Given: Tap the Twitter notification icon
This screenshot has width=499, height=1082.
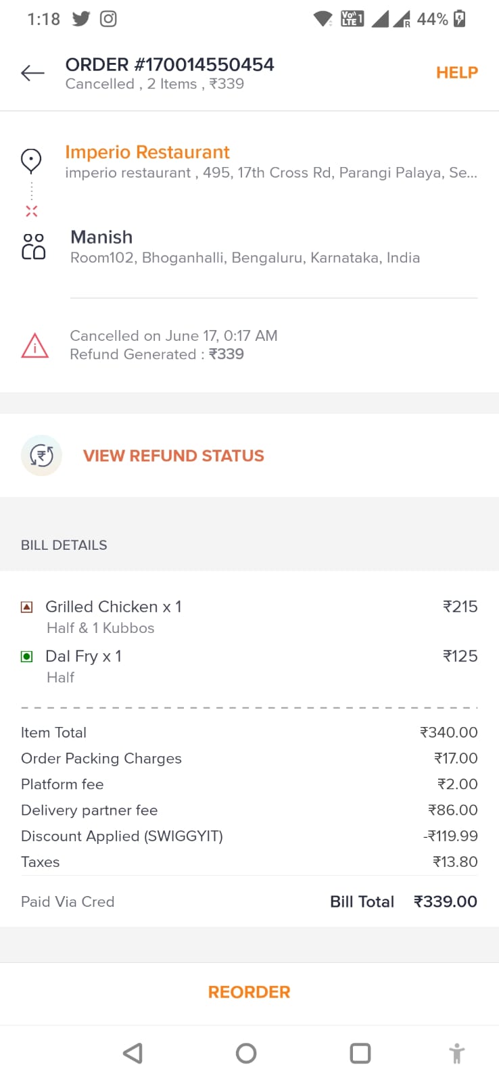Looking at the screenshot, I should point(81,19).
